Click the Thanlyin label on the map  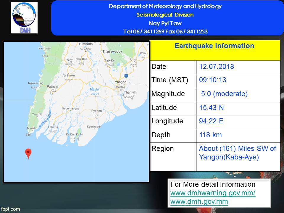pyautogui.click(x=130, y=92)
